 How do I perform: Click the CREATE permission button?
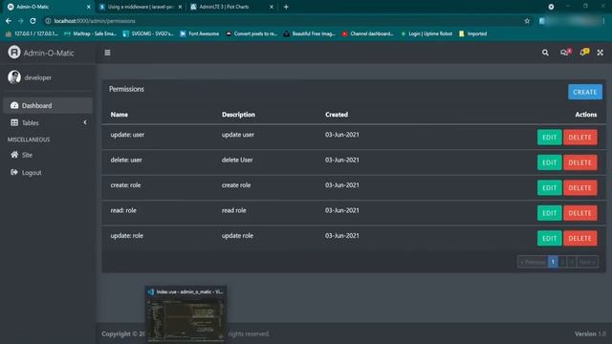tap(584, 92)
